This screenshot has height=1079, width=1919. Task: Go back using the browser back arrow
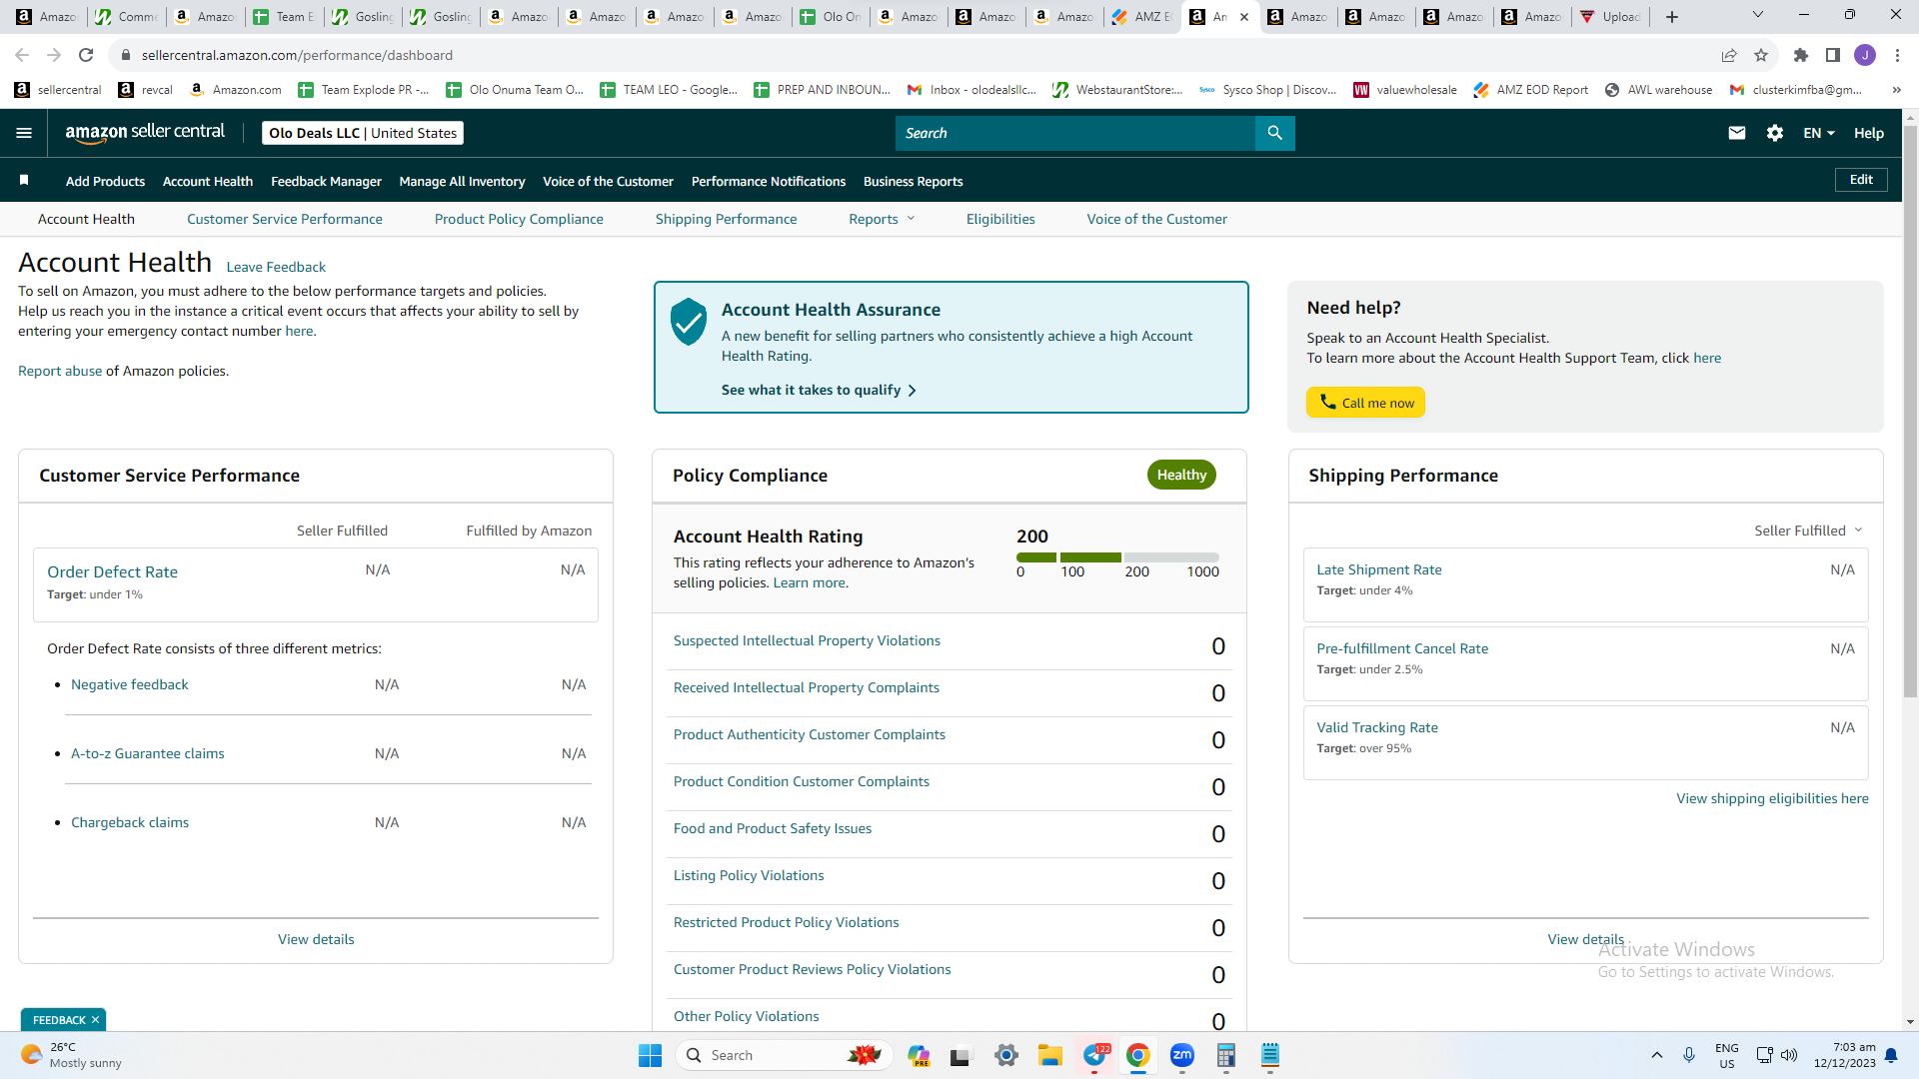click(22, 55)
